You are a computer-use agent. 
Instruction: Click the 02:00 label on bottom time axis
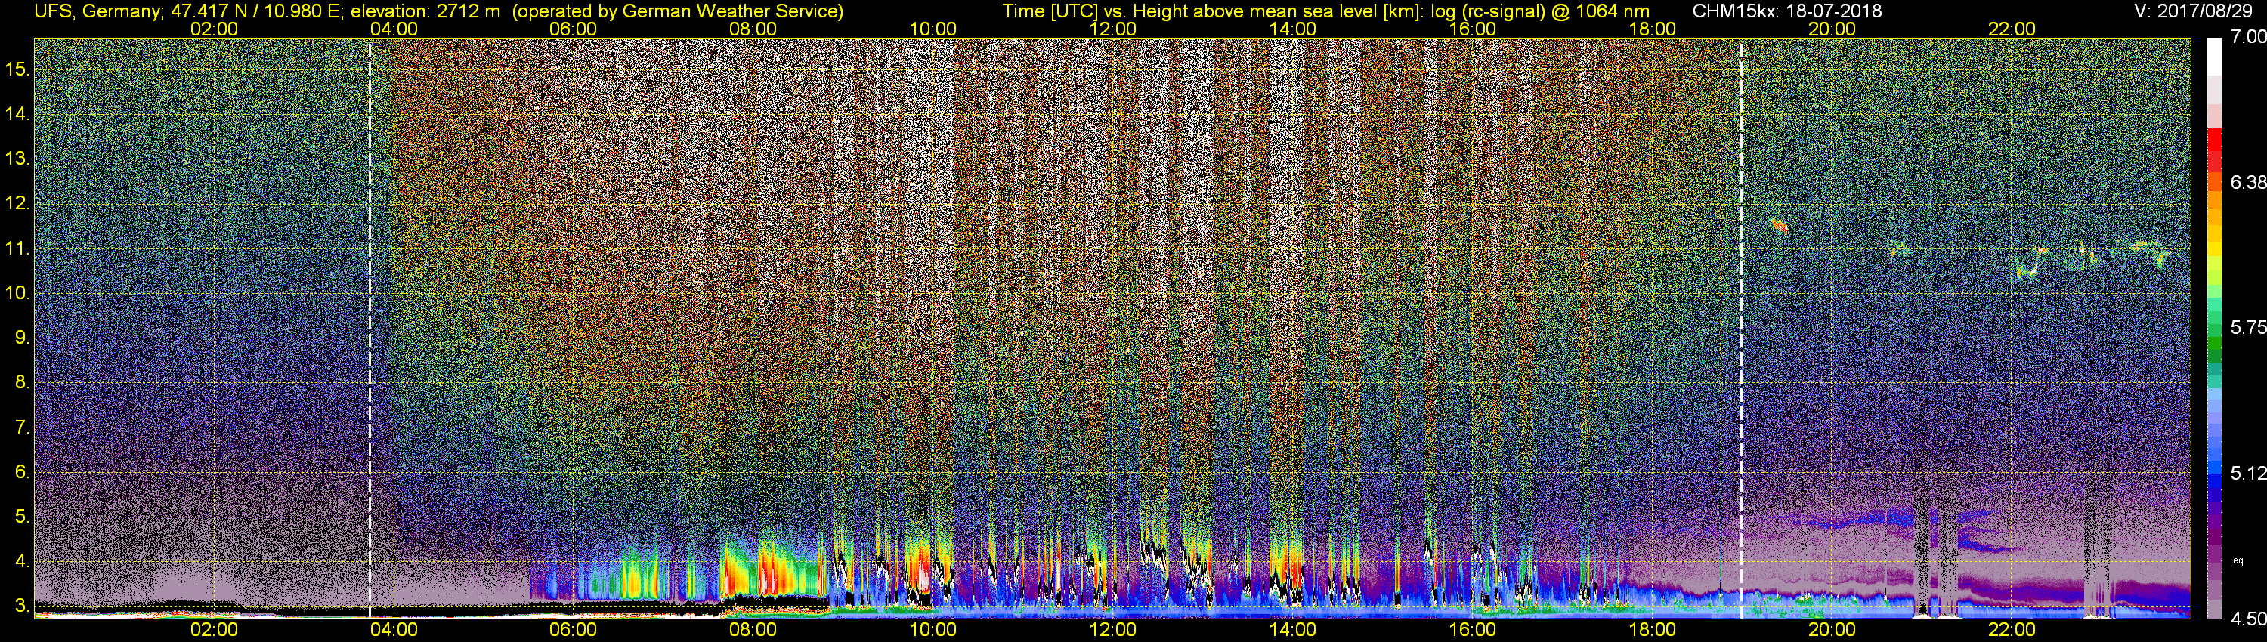click(214, 631)
